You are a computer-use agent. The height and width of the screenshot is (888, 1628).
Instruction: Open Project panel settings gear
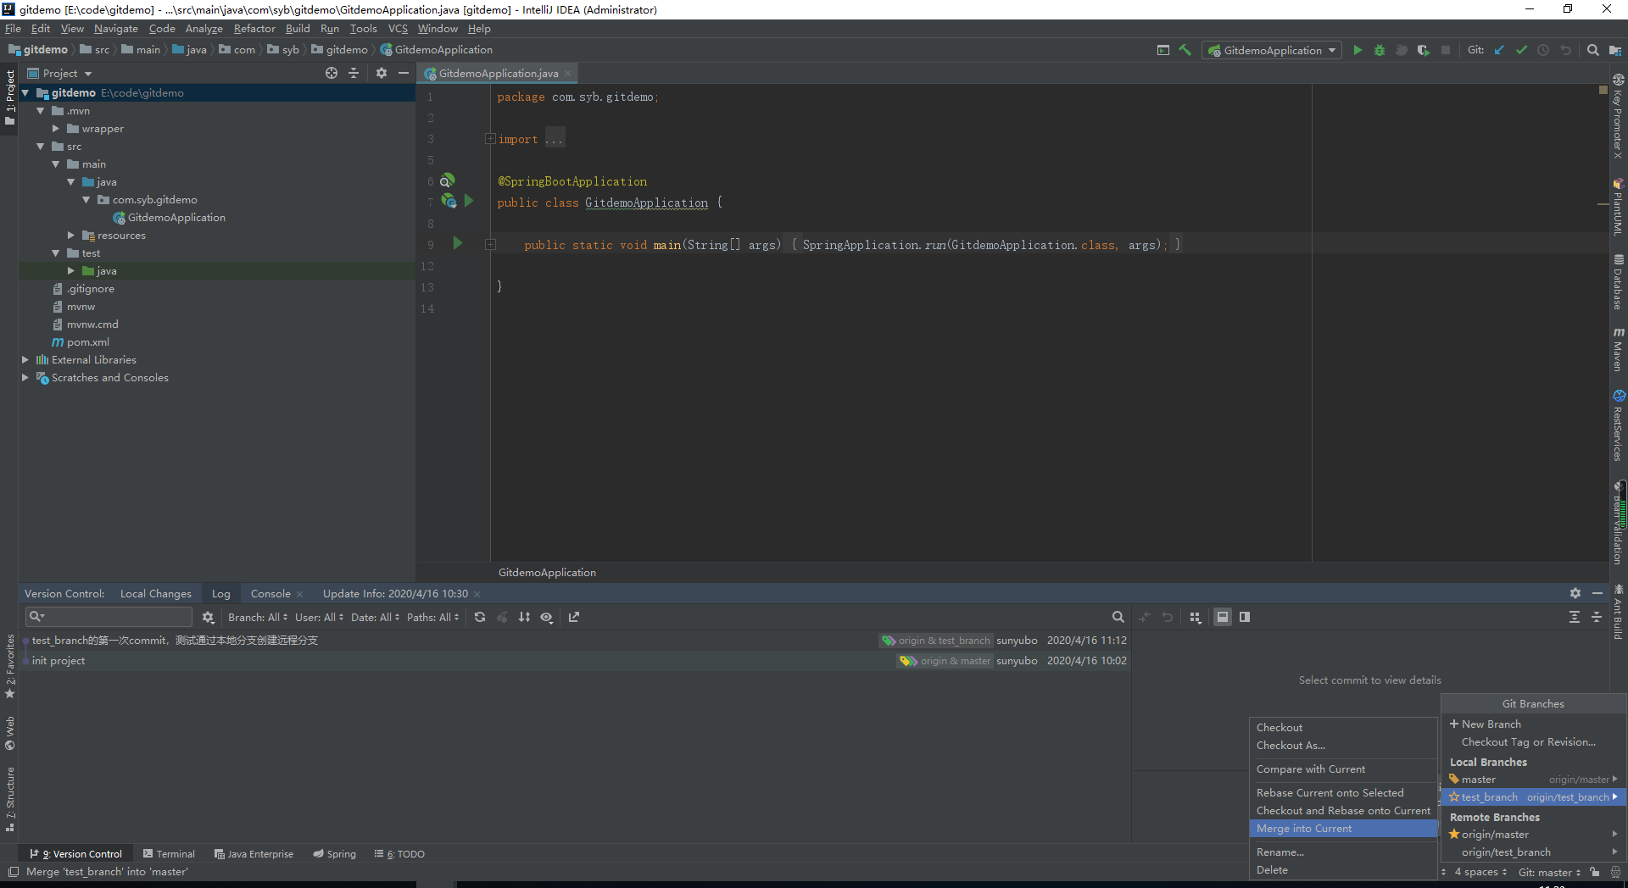pyautogui.click(x=382, y=73)
